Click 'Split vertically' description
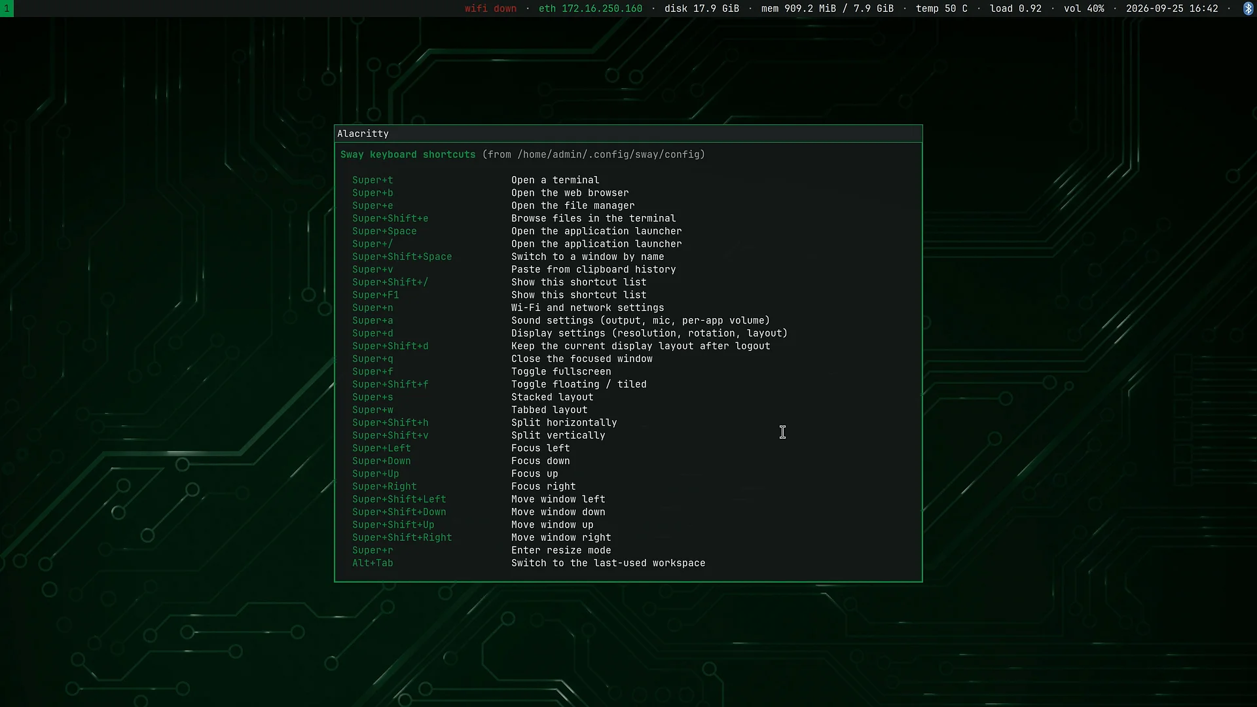Image resolution: width=1257 pixels, height=707 pixels. pos(558,435)
